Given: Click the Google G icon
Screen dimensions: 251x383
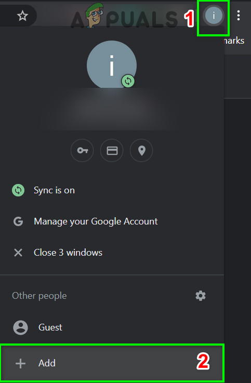Looking at the screenshot, I should tap(18, 221).
